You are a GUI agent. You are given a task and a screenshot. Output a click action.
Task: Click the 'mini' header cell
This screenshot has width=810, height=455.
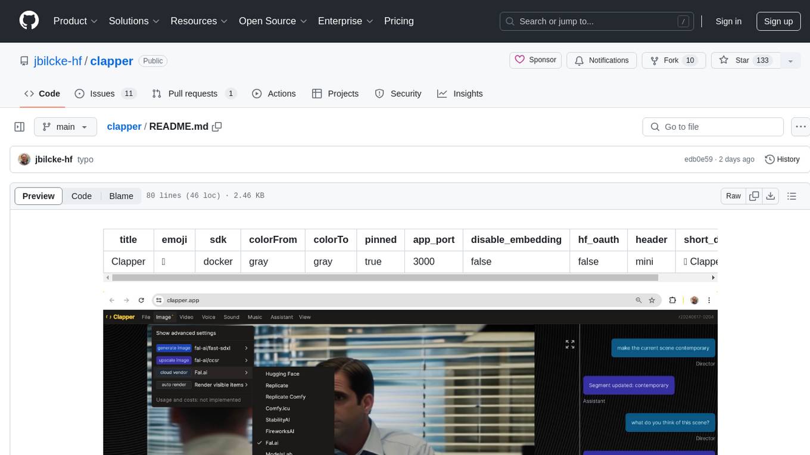(x=652, y=261)
